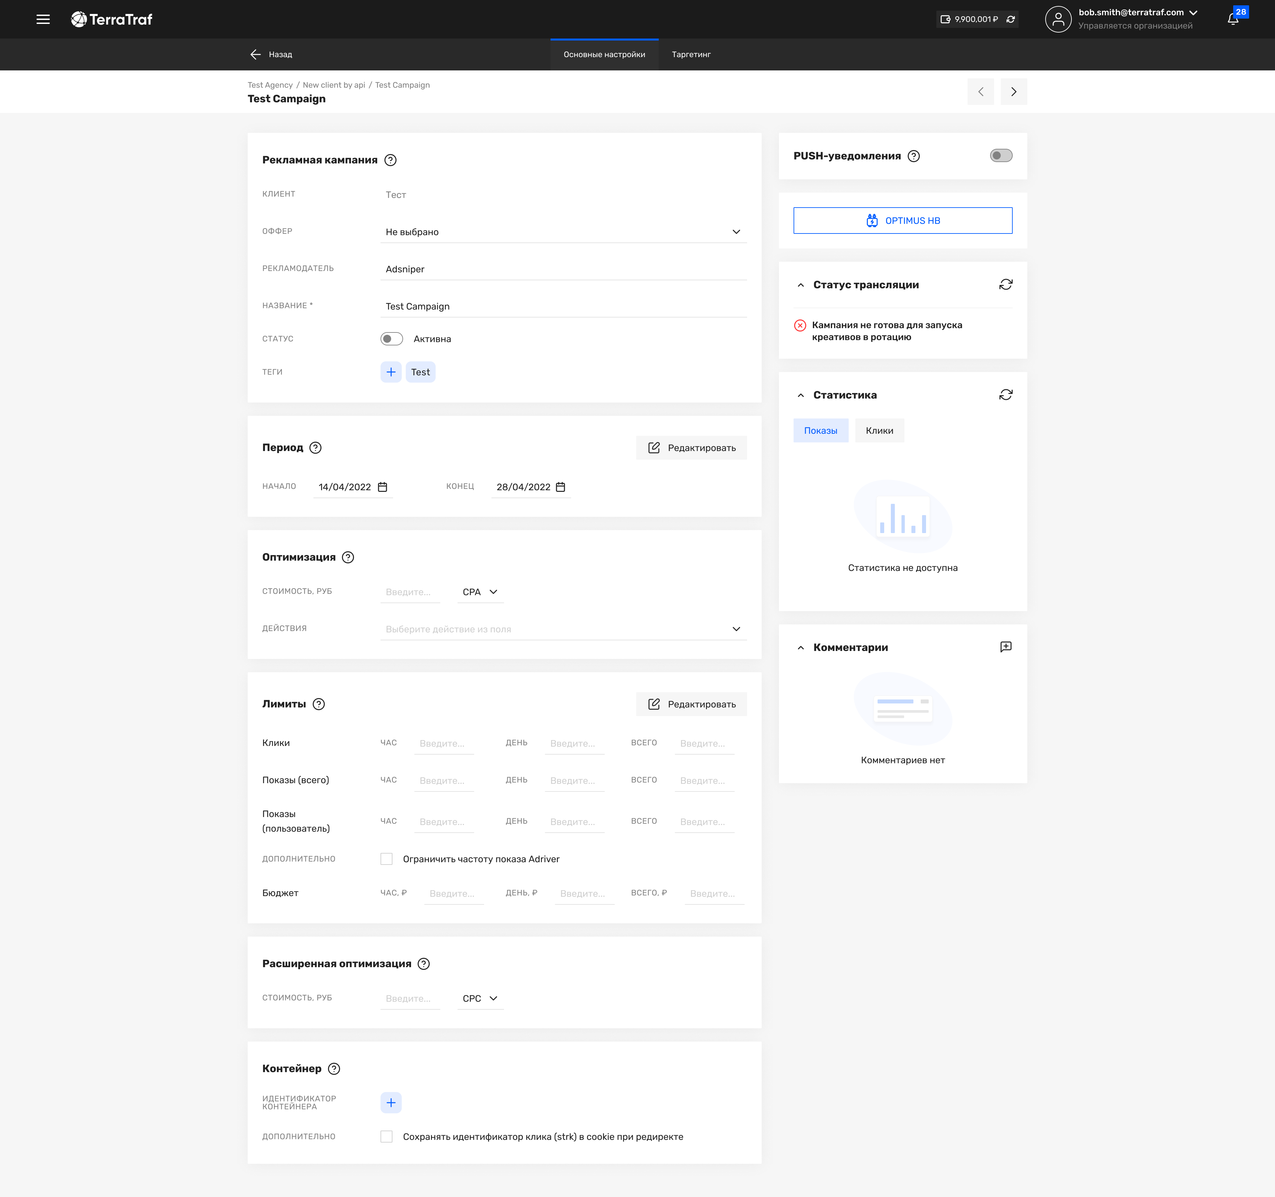Image resolution: width=1275 pixels, height=1197 pixels.
Task: Add container identifier with plus
Action: pos(391,1103)
